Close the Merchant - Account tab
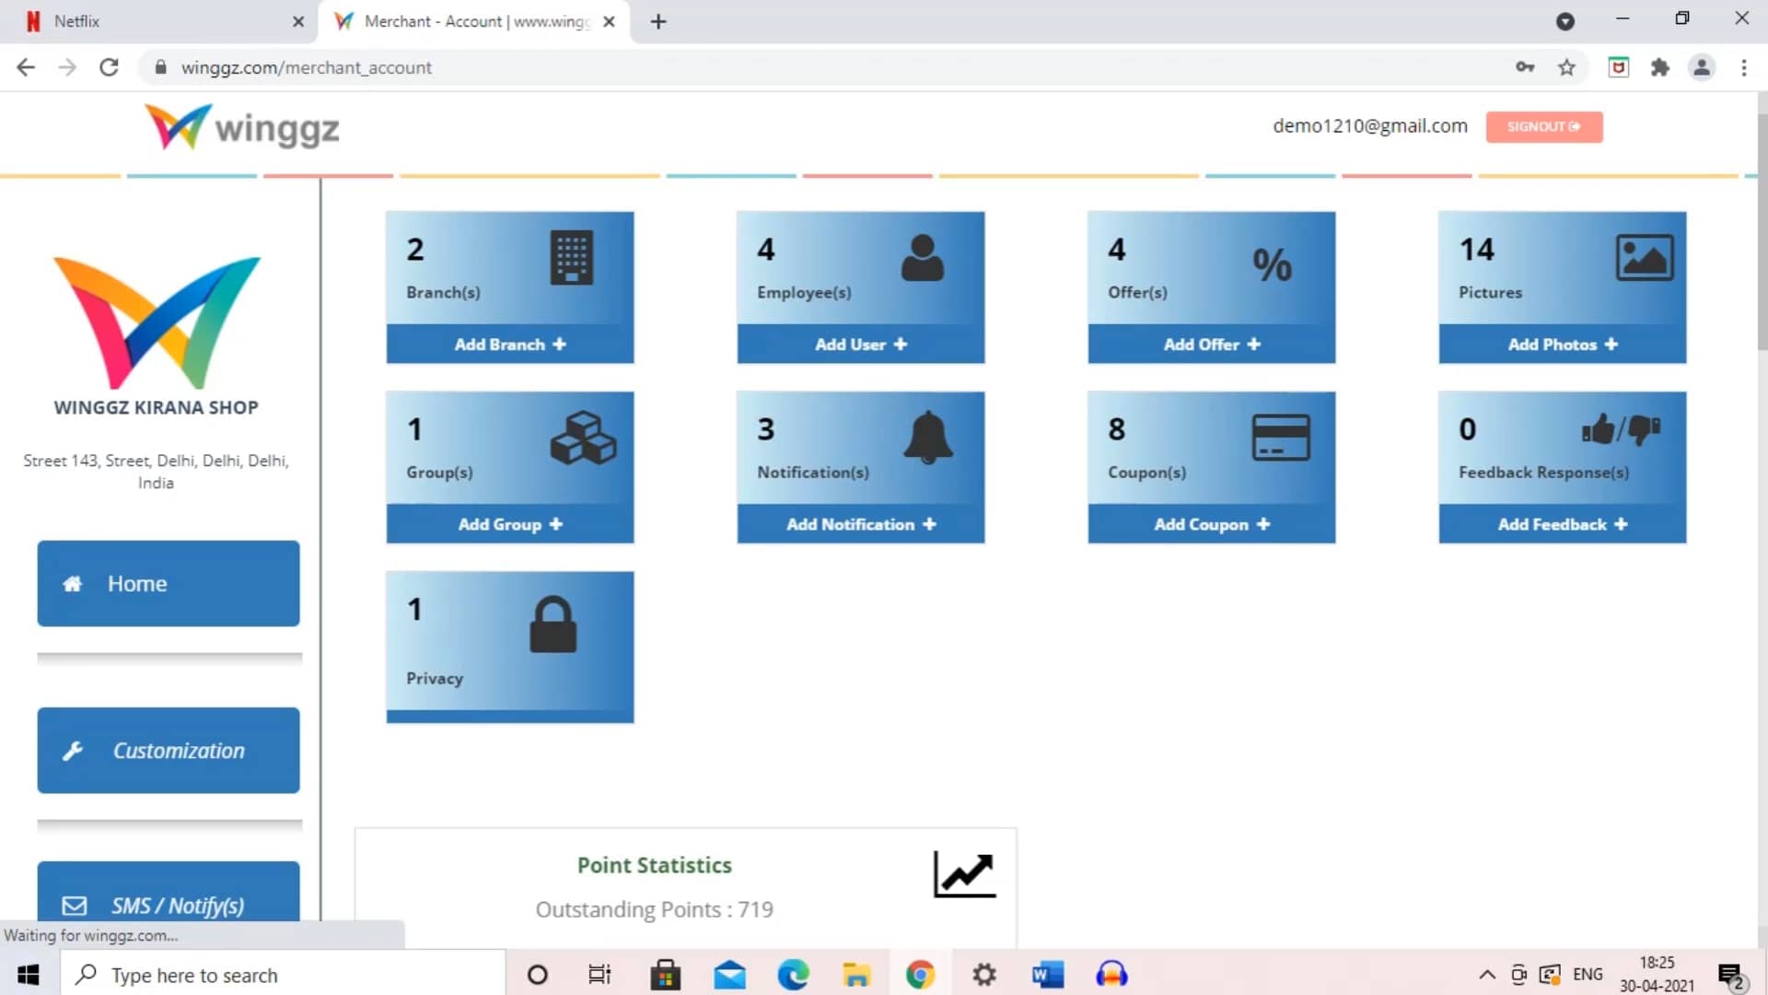This screenshot has width=1768, height=995. tap(609, 21)
